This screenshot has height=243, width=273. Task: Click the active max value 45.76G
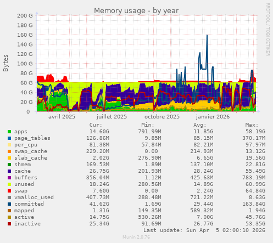pos(255,217)
